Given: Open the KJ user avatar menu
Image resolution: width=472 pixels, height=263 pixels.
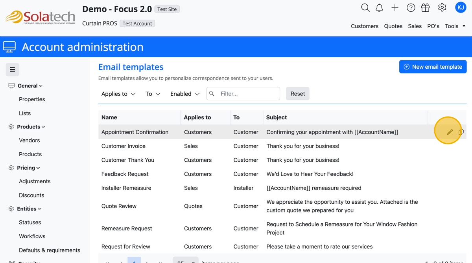Looking at the screenshot, I should pyautogui.click(x=460, y=7).
